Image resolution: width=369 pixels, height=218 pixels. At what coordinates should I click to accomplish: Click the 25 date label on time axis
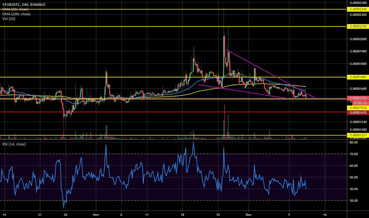coord(218,215)
